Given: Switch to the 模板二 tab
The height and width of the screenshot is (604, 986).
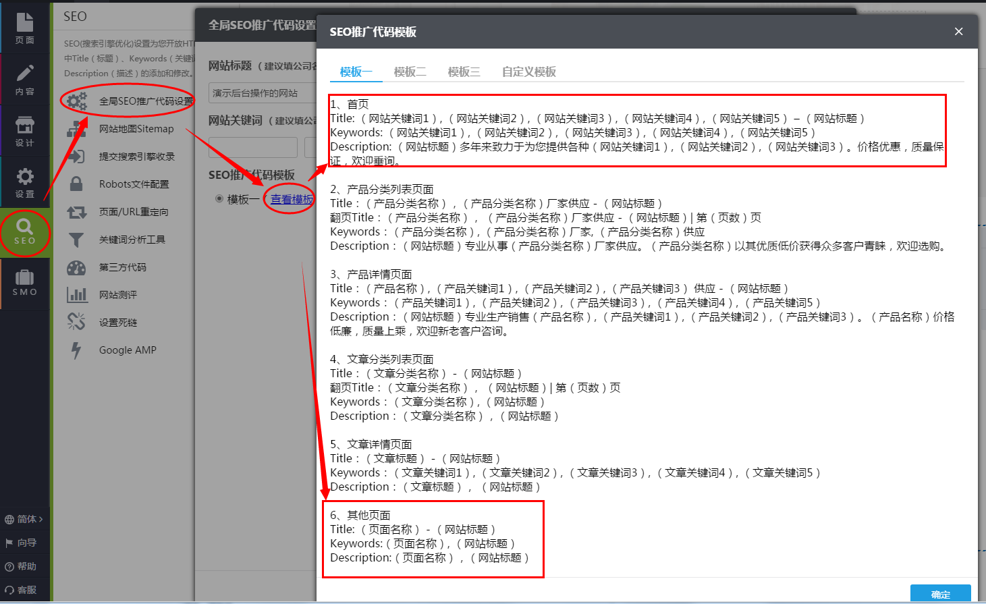Looking at the screenshot, I should coord(410,72).
